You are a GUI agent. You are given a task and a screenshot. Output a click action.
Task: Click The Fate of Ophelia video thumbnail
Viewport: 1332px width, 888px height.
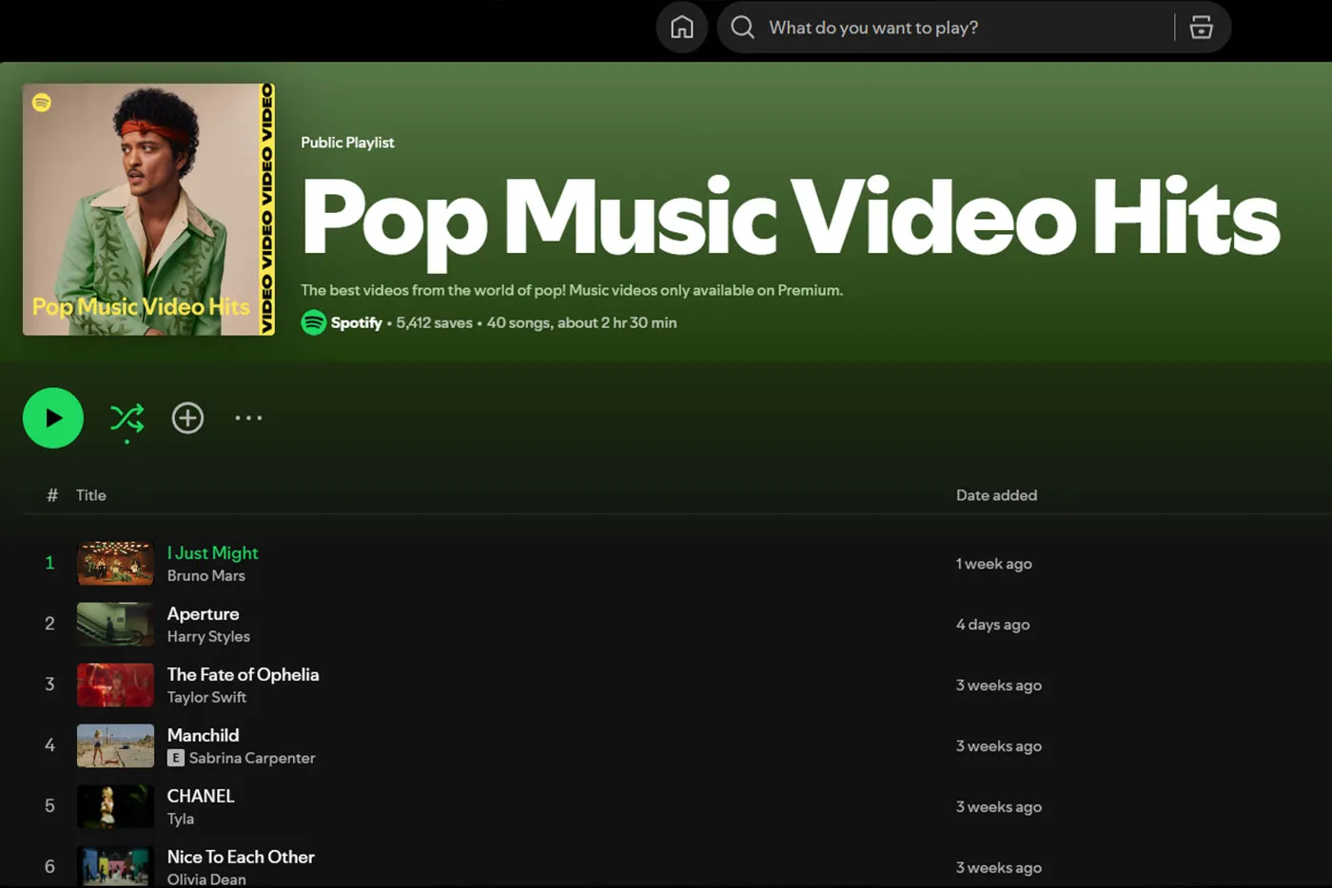point(115,685)
